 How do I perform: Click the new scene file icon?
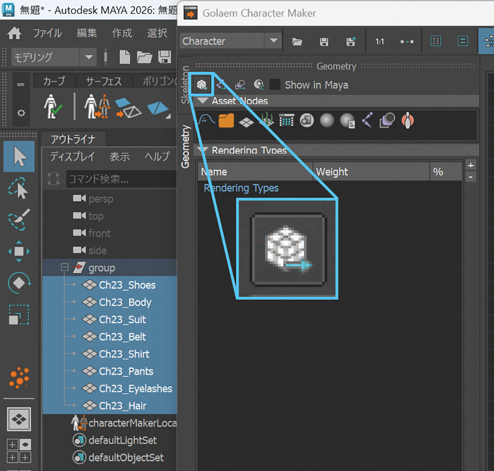(x=125, y=57)
